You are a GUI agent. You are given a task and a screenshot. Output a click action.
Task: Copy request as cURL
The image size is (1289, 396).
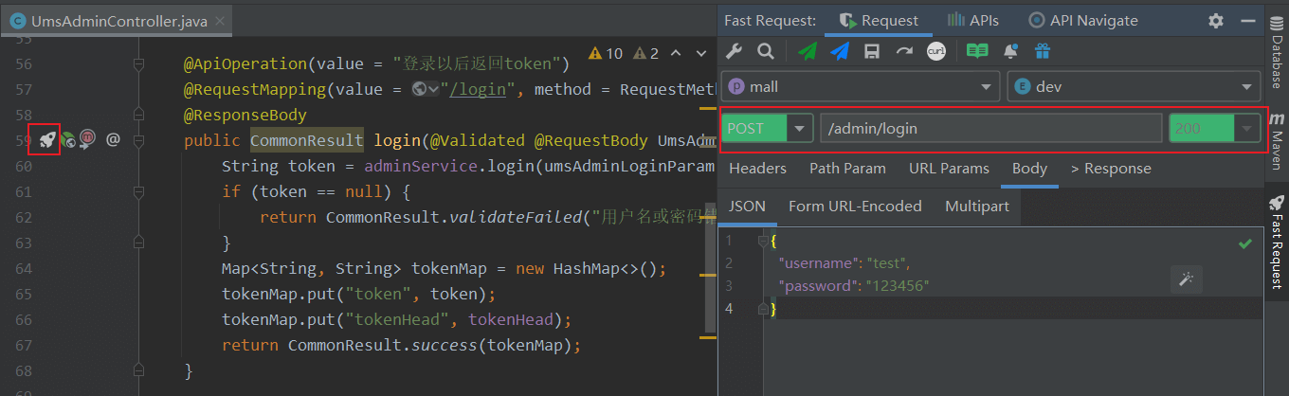(x=935, y=51)
